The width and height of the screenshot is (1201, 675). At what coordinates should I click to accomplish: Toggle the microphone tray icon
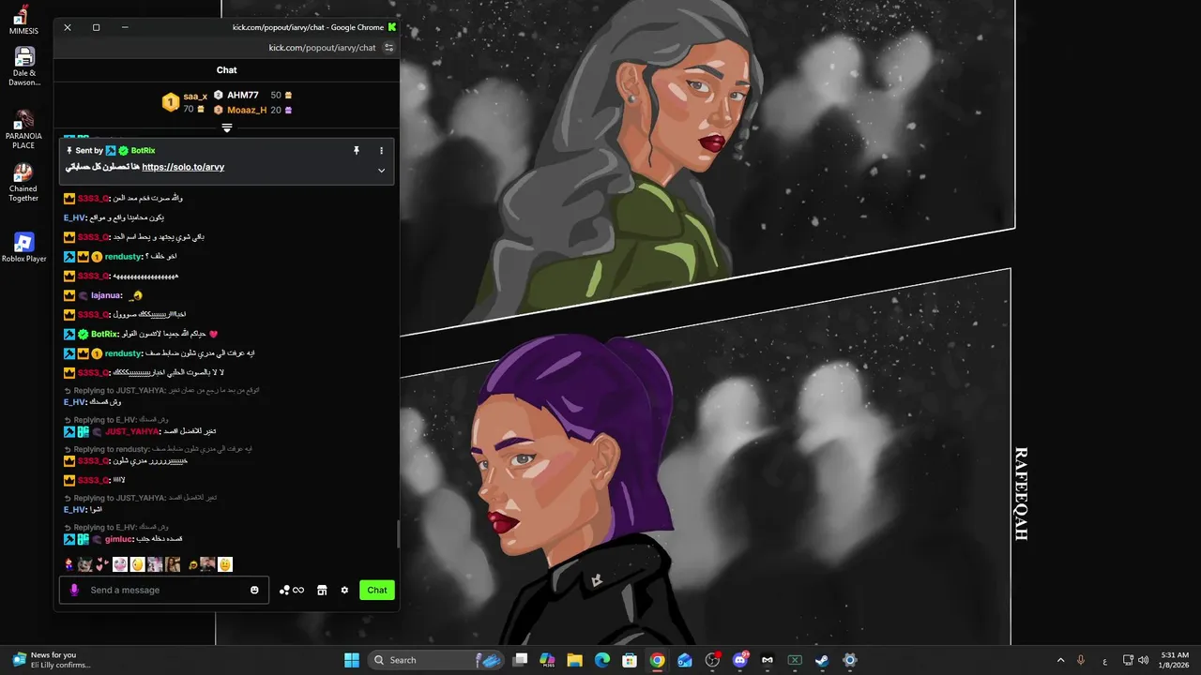click(1081, 660)
